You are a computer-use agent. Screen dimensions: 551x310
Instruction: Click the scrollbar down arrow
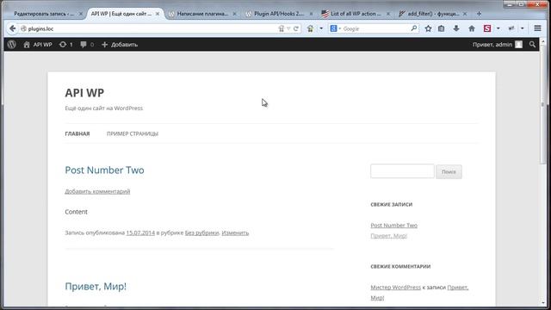[543, 303]
